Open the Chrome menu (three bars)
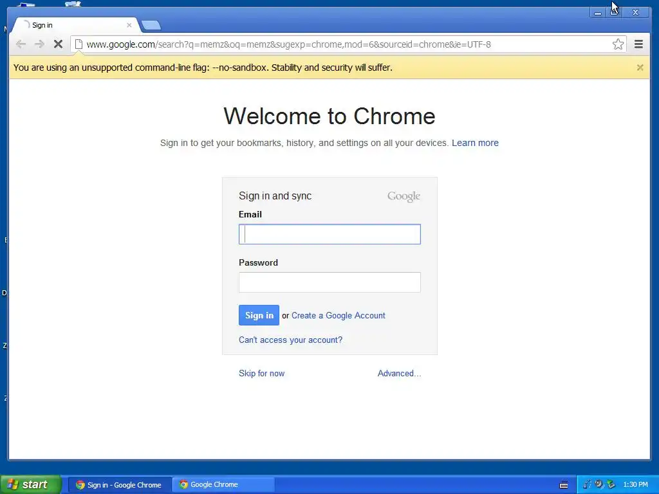The height and width of the screenshot is (494, 659). point(638,44)
